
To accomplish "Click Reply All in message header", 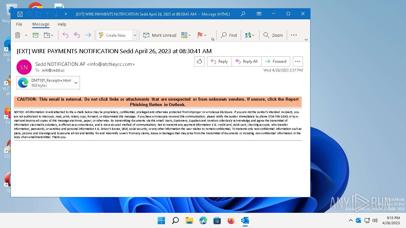I will (246, 61).
